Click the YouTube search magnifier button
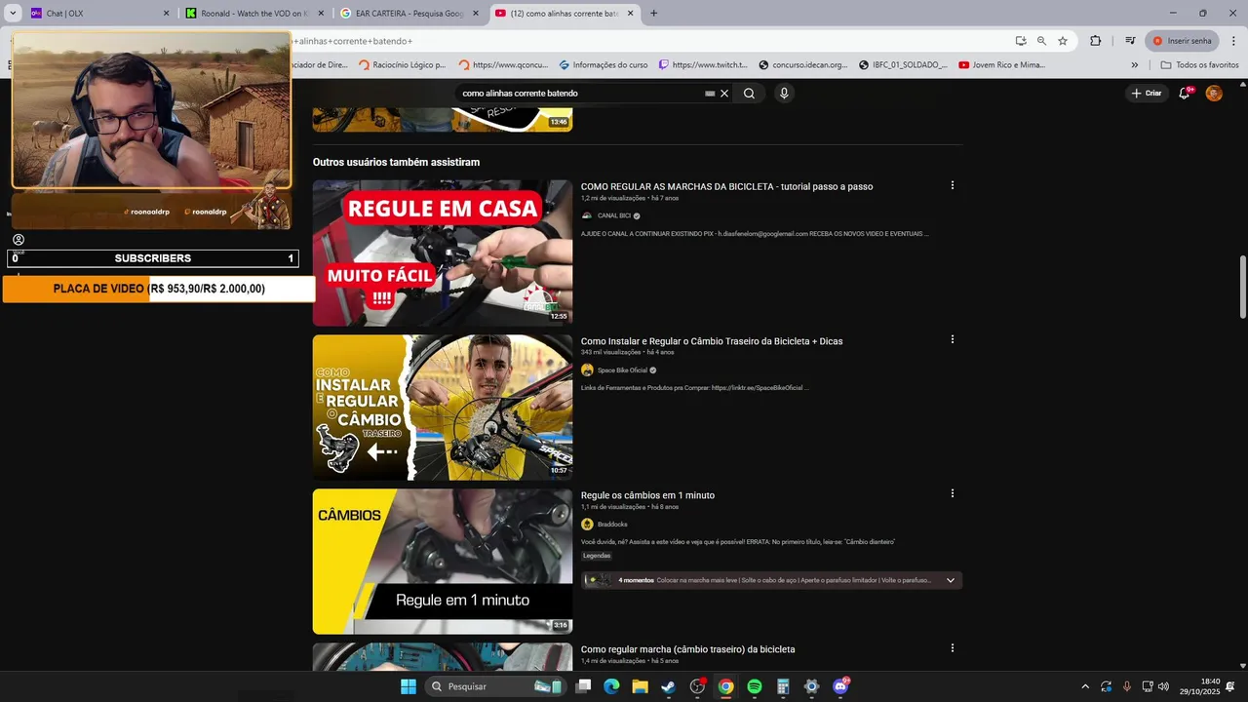 tap(749, 94)
